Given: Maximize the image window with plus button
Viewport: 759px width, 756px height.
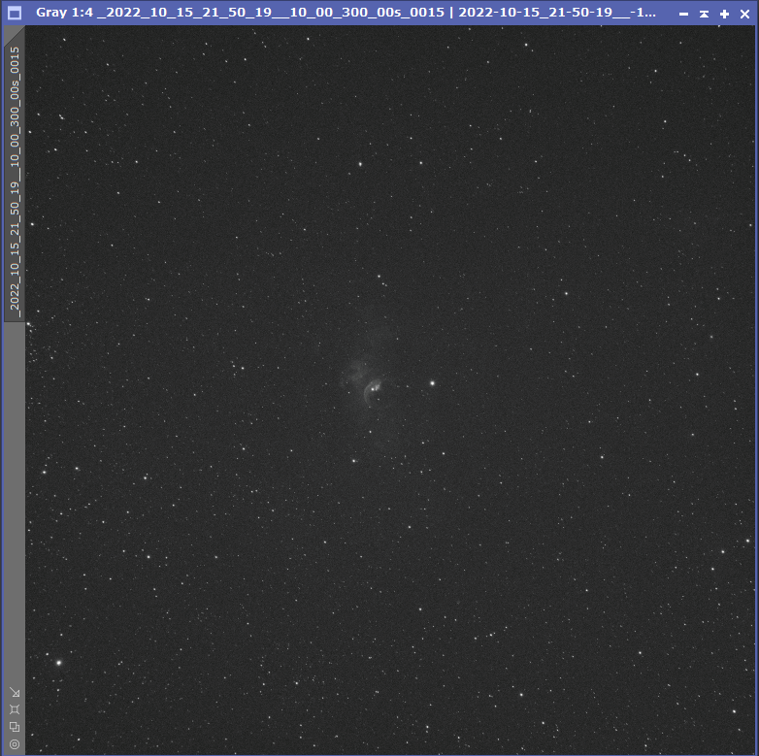Looking at the screenshot, I should pyautogui.click(x=724, y=15).
